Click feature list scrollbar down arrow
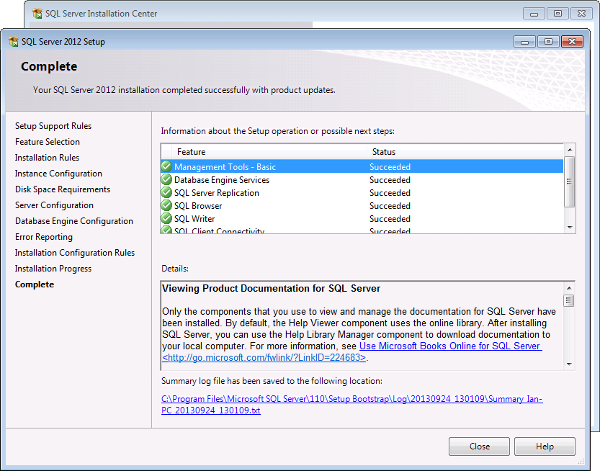 (569, 228)
